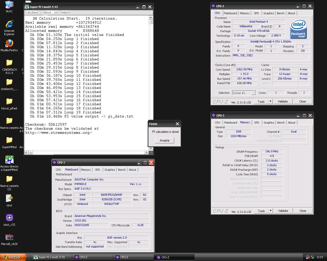Click the Validate button in the CPU tab window

pos(283,101)
